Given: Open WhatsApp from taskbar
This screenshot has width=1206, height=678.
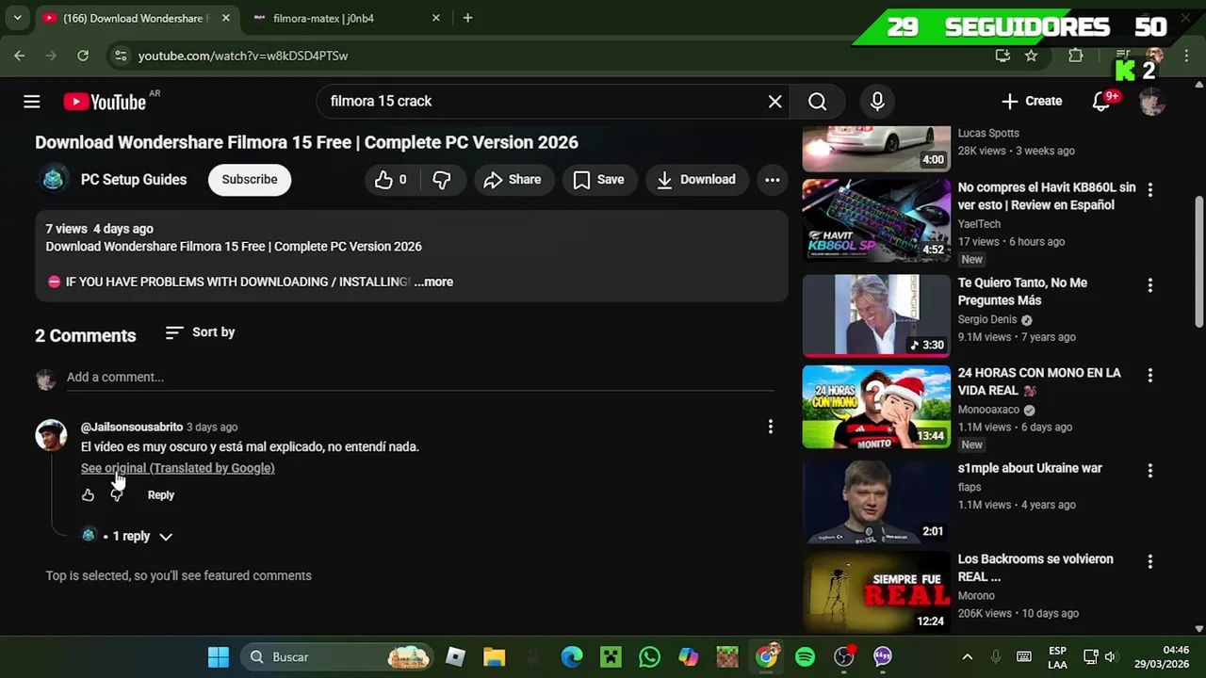Looking at the screenshot, I should pyautogui.click(x=650, y=656).
